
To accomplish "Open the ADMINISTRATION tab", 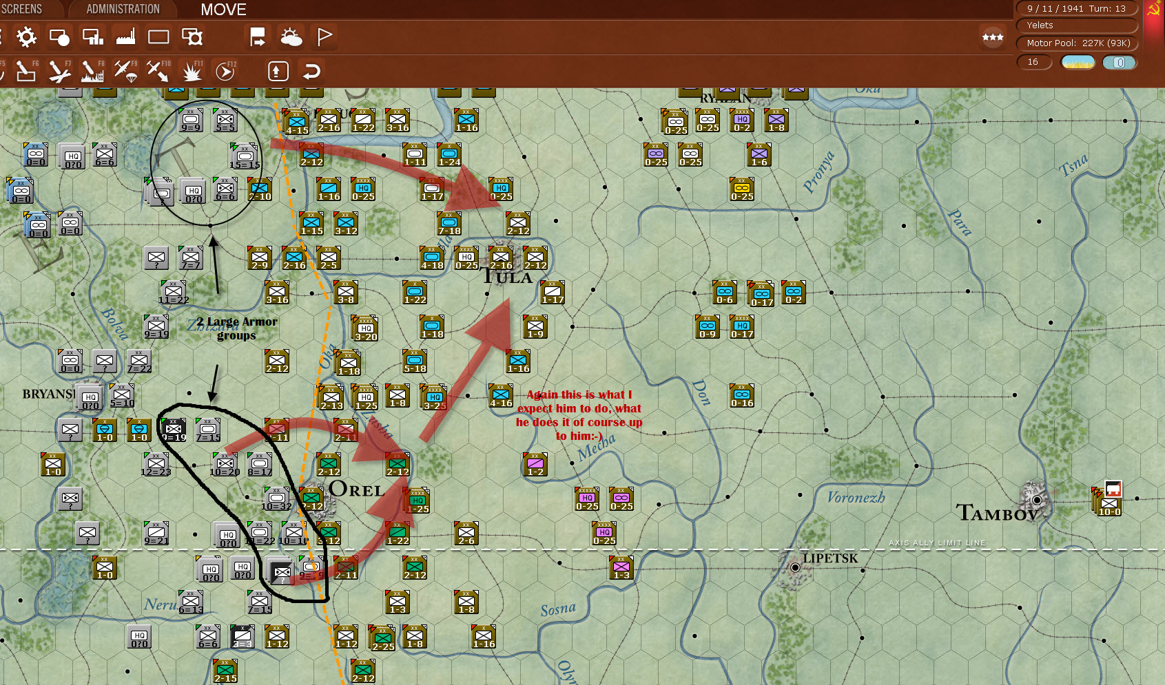I will click(123, 9).
